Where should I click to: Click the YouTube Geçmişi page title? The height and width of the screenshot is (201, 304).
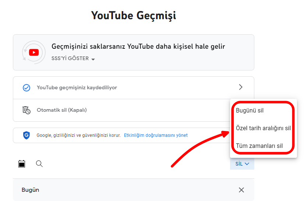coord(134,15)
